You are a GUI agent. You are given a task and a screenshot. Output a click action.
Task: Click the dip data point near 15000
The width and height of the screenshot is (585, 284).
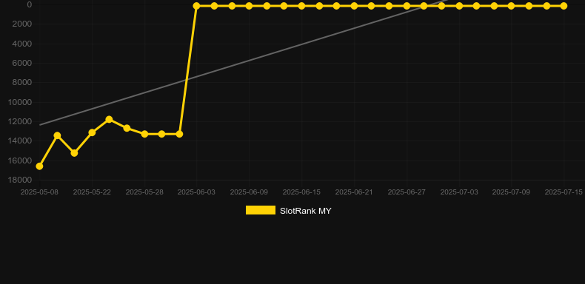74,153
